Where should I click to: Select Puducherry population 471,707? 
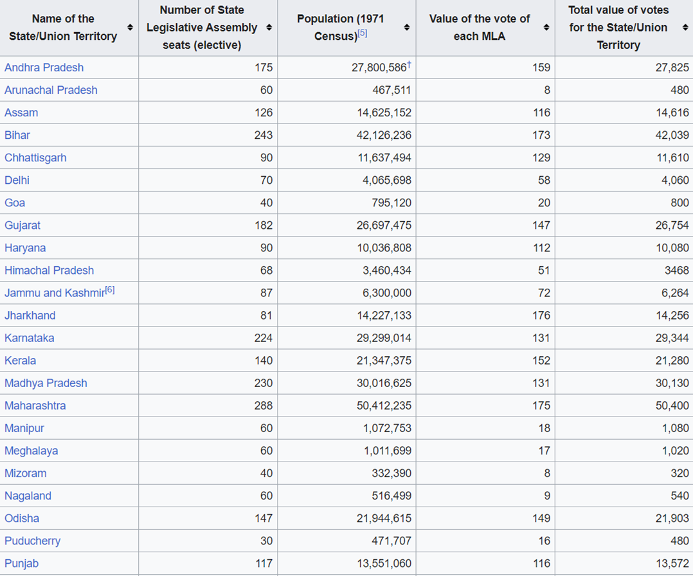click(392, 541)
